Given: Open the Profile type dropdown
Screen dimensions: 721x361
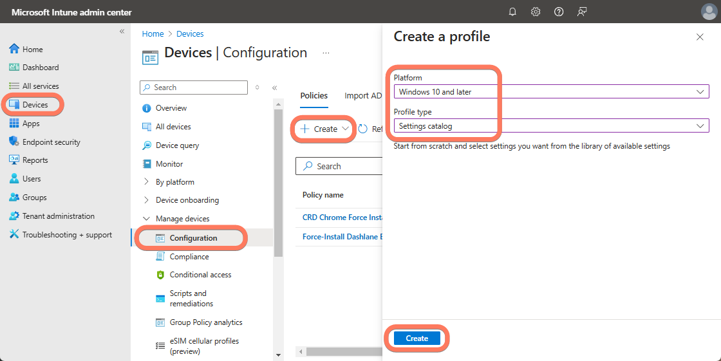Looking at the screenshot, I should pos(551,126).
